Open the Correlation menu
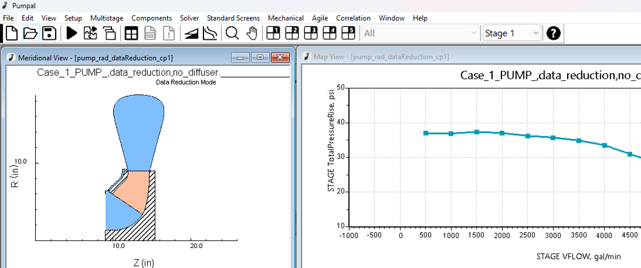 click(353, 18)
